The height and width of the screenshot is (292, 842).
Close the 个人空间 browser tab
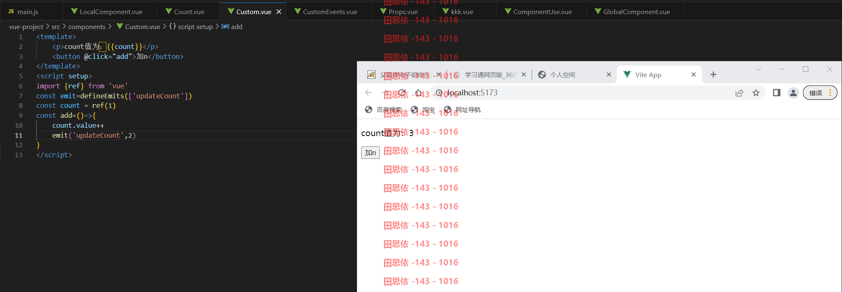pyautogui.click(x=609, y=75)
